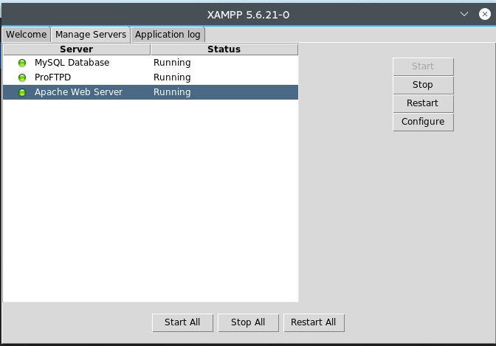Click the ProFTPD green status light
This screenshot has width=496, height=346.
(x=22, y=77)
